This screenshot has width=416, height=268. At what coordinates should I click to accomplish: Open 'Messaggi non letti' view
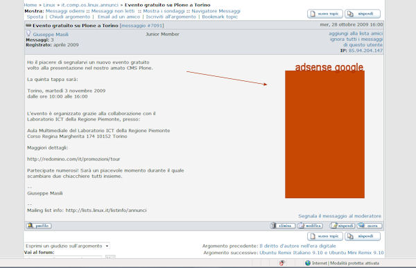tap(113, 11)
